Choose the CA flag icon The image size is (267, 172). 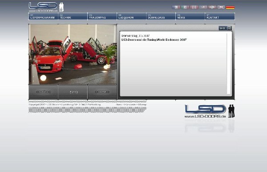tap(194, 7)
